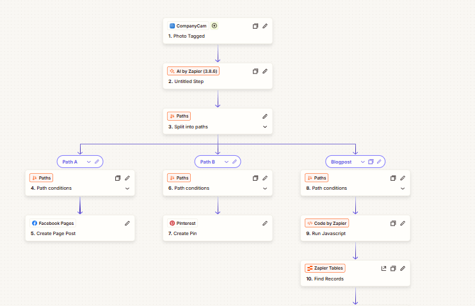Edit the Split into paths step
The height and width of the screenshot is (306, 475).
(265, 116)
